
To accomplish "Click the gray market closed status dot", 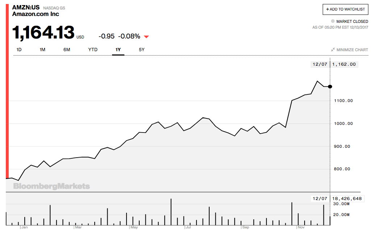I will pyautogui.click(x=332, y=21).
